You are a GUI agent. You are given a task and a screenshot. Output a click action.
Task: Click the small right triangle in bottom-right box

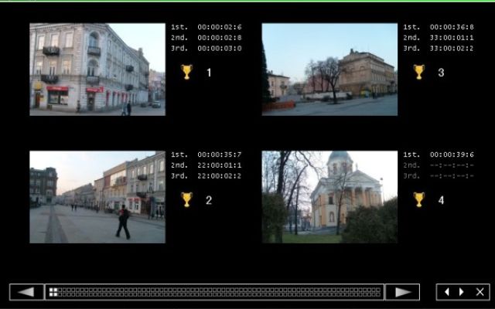pyautogui.click(x=462, y=292)
